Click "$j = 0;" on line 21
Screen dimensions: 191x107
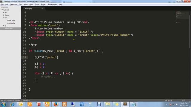pos(40,67)
